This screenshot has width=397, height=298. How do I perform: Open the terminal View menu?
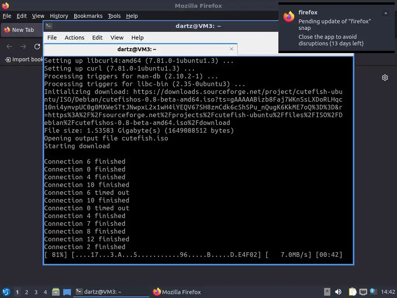(117, 38)
